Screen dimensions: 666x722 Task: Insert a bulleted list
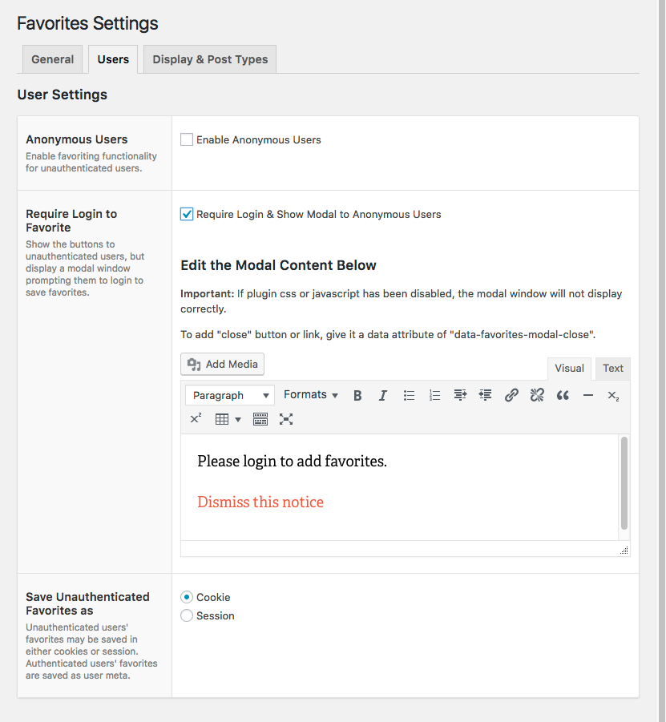(409, 395)
